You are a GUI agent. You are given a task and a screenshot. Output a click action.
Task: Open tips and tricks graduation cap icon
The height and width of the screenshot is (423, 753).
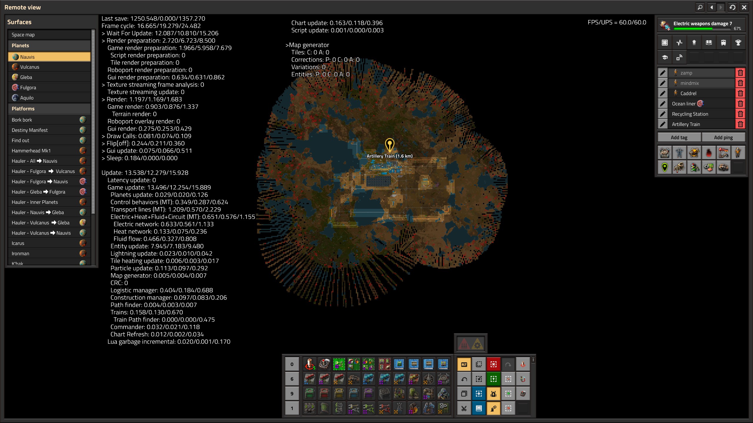click(x=664, y=57)
